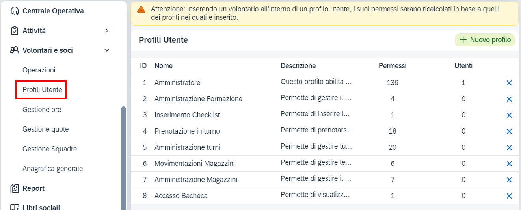This screenshot has width=521, height=210.
Task: Open Gestione Squadre from sidebar
Action: 50,149
